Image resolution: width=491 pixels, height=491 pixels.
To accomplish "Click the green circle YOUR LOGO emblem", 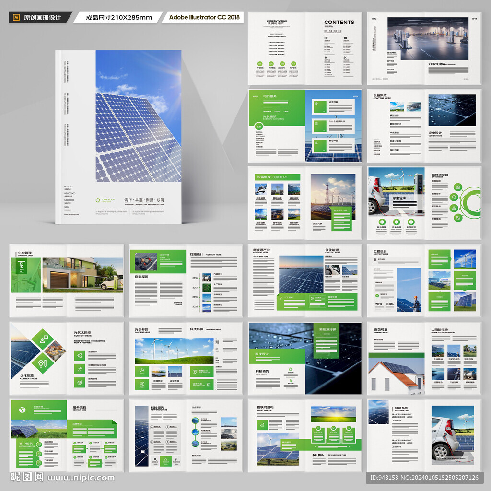I will click(x=98, y=200).
